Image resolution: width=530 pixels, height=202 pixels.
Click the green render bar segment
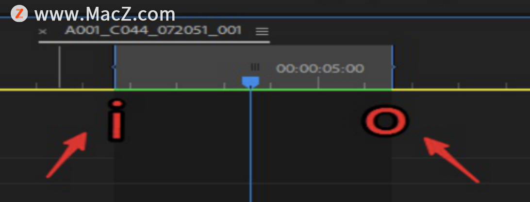click(253, 90)
